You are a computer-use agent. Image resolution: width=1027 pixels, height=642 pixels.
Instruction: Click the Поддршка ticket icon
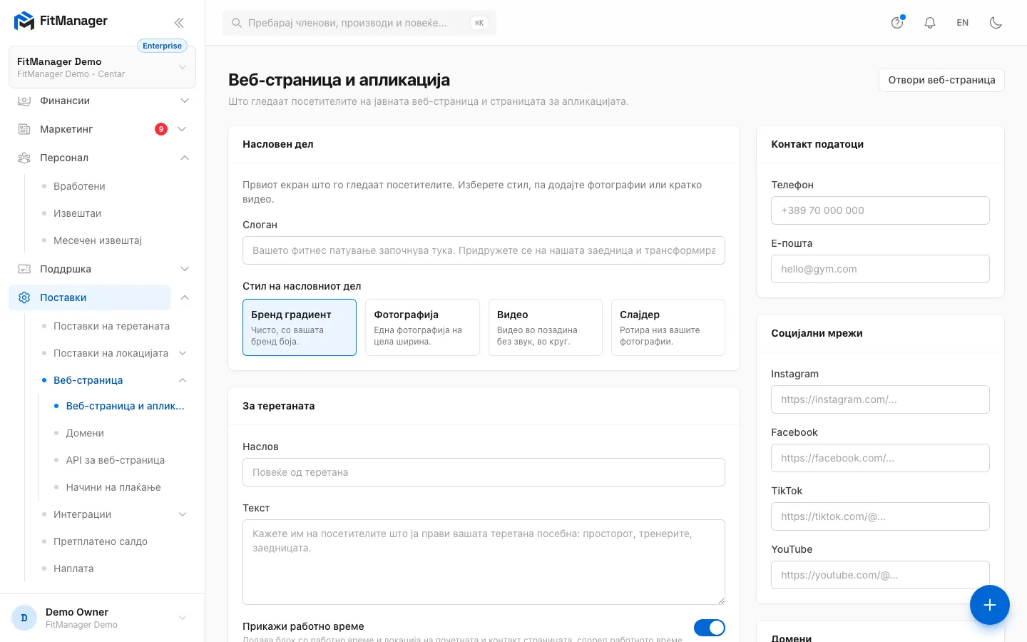pyautogui.click(x=24, y=269)
